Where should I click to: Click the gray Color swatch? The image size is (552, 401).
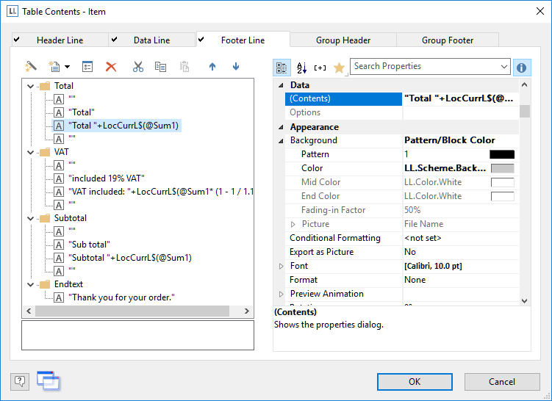point(502,168)
